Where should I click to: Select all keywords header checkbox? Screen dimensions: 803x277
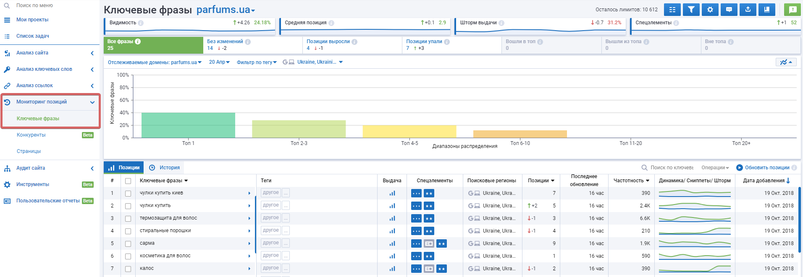pos(128,181)
